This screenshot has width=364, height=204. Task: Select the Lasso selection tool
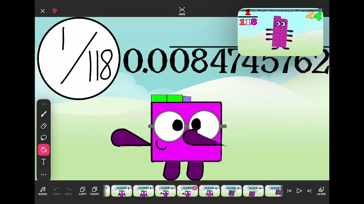pyautogui.click(x=44, y=138)
